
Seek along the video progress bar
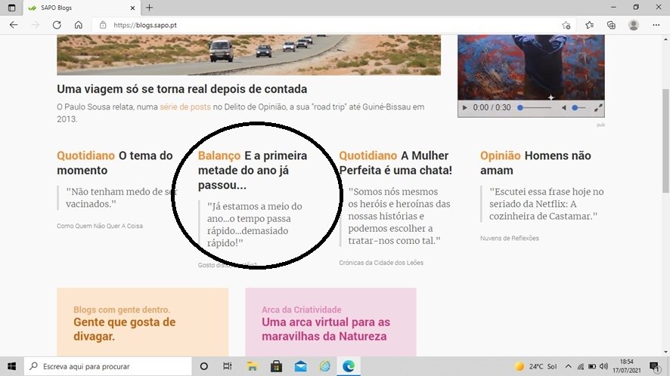click(535, 107)
